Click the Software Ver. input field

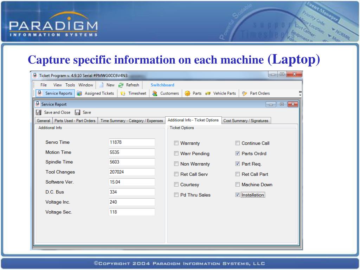(x=132, y=182)
